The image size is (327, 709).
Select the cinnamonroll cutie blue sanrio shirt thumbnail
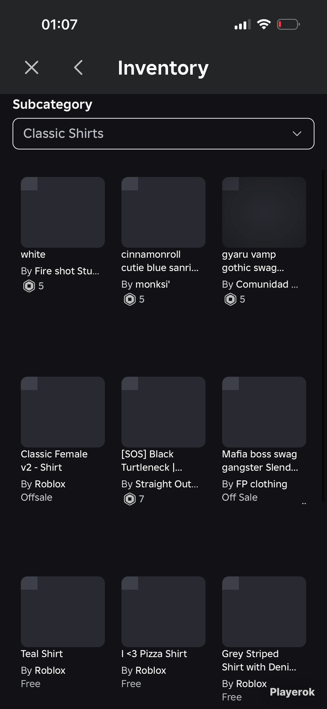click(x=163, y=212)
